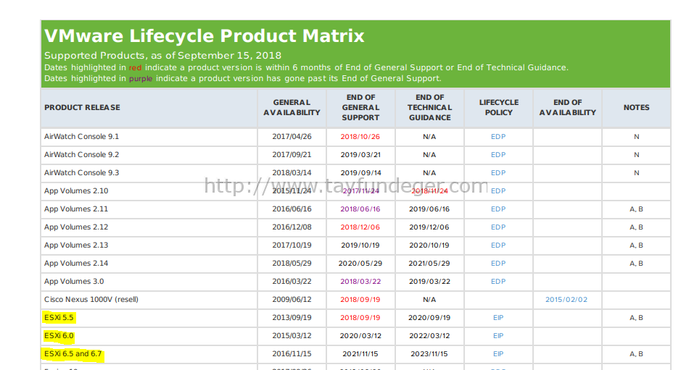Click the EDP link in App Volumes 2.13 row
The image size is (689, 370).
498,245
